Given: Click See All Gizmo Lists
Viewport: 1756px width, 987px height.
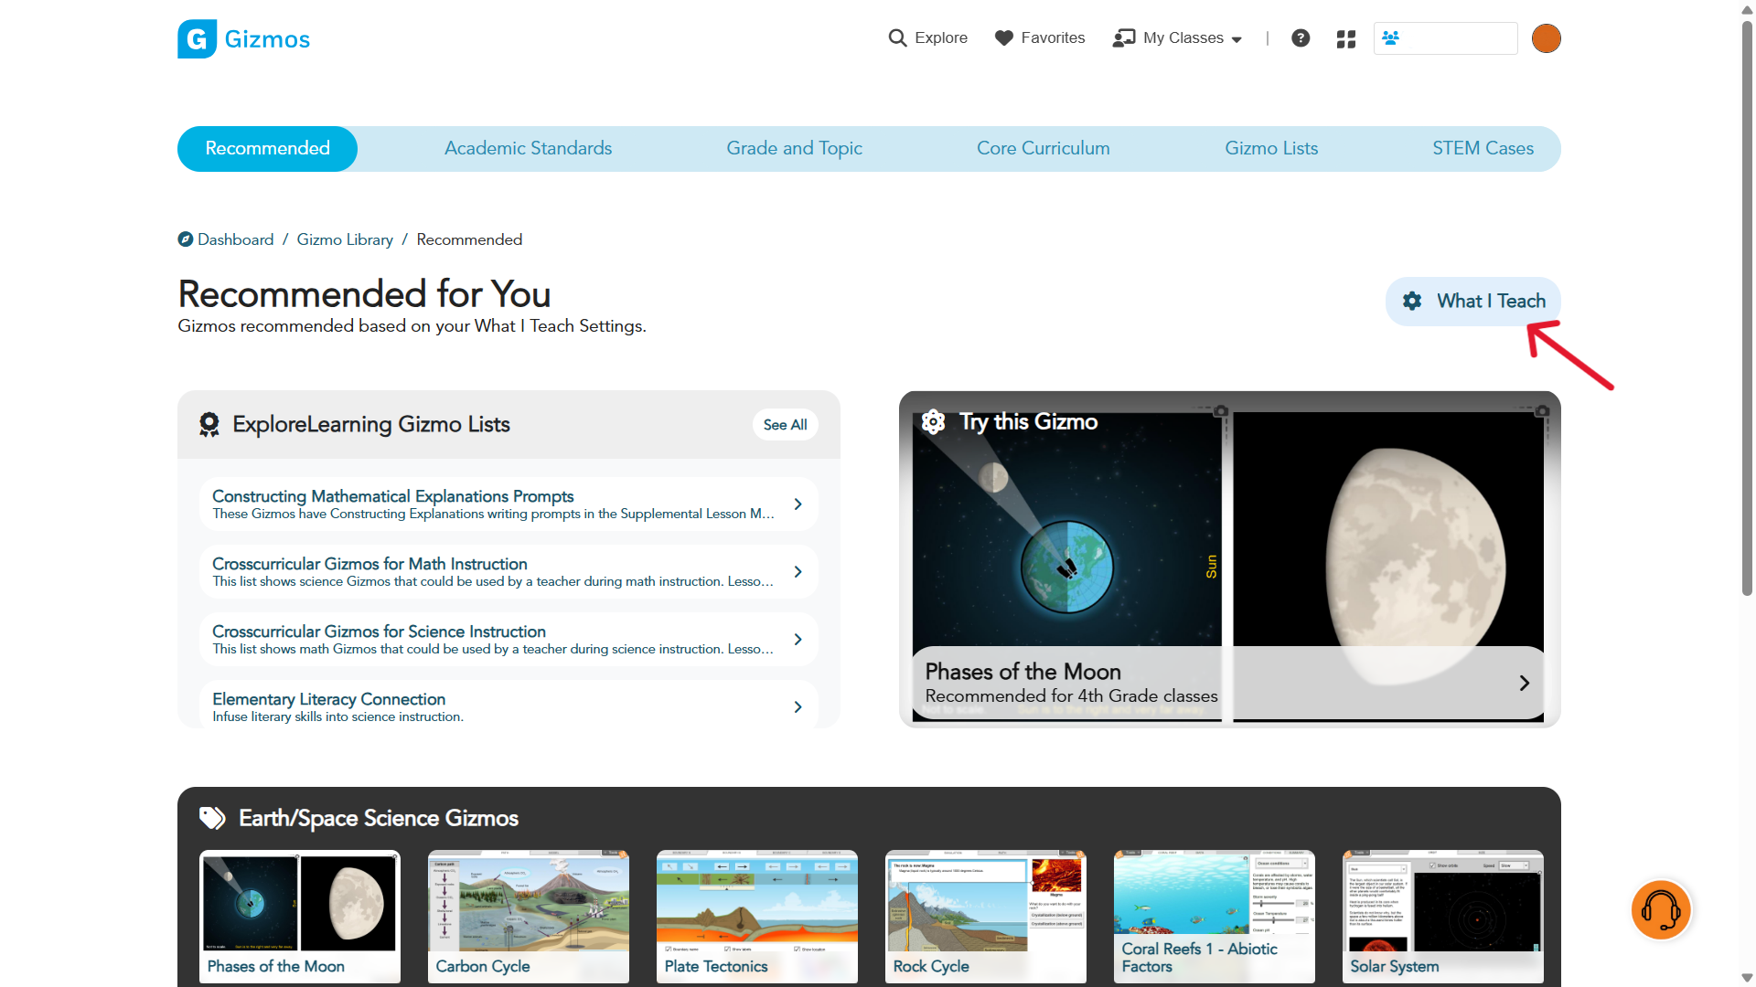Looking at the screenshot, I should tap(785, 425).
